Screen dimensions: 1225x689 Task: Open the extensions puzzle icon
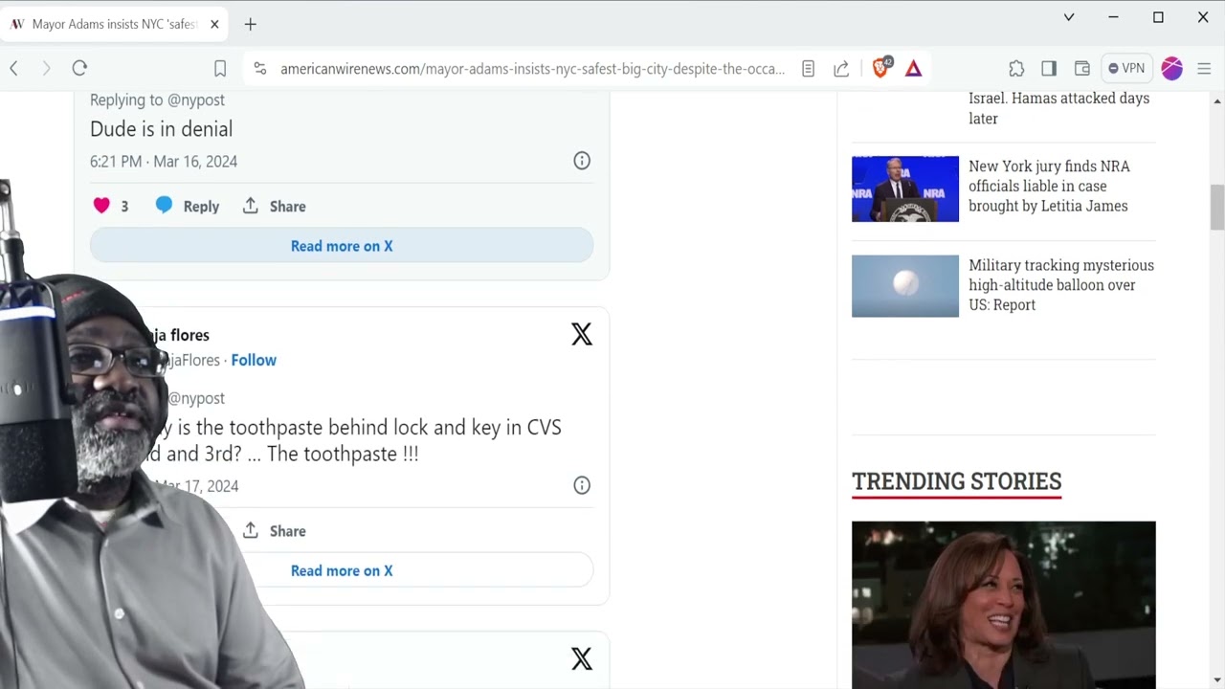[x=1016, y=68]
